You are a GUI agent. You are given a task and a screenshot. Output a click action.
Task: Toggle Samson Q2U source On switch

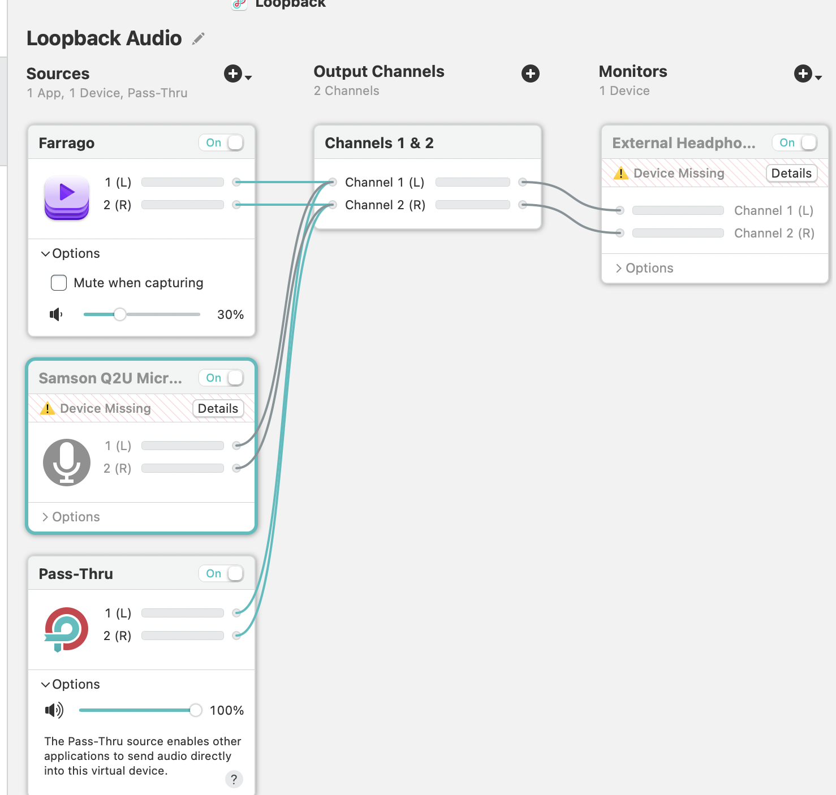coord(221,378)
